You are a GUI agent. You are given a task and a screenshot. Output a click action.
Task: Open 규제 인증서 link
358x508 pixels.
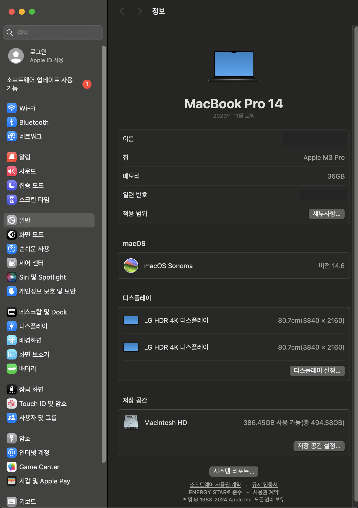pos(265,485)
